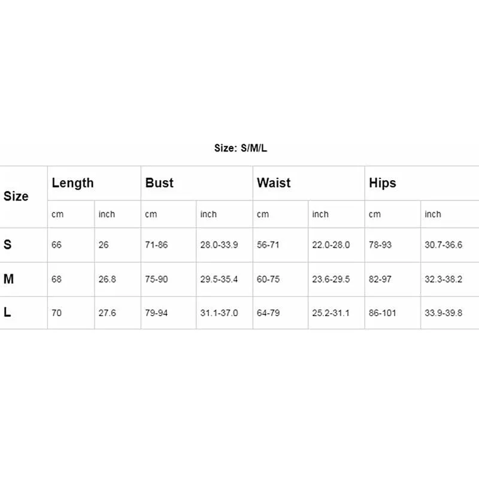479x479 pixels.
Task: Click the Hips column header
Action: (383, 183)
